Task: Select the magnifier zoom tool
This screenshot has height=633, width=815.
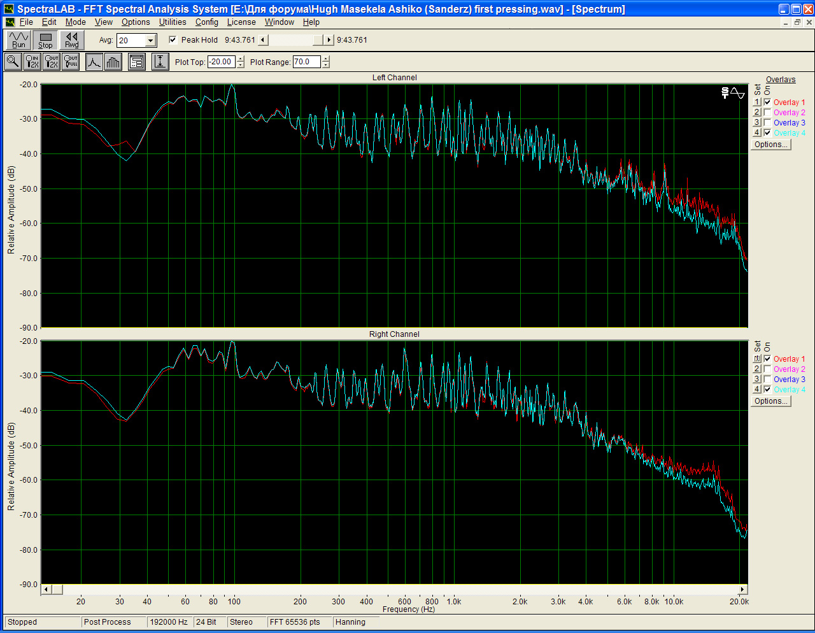Action: (x=13, y=62)
